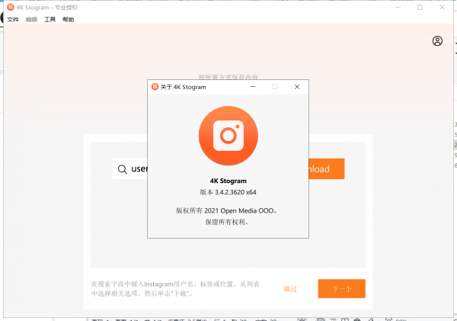Click the 4K Stogram name in dialog
This screenshot has height=321, width=457.
click(x=228, y=181)
